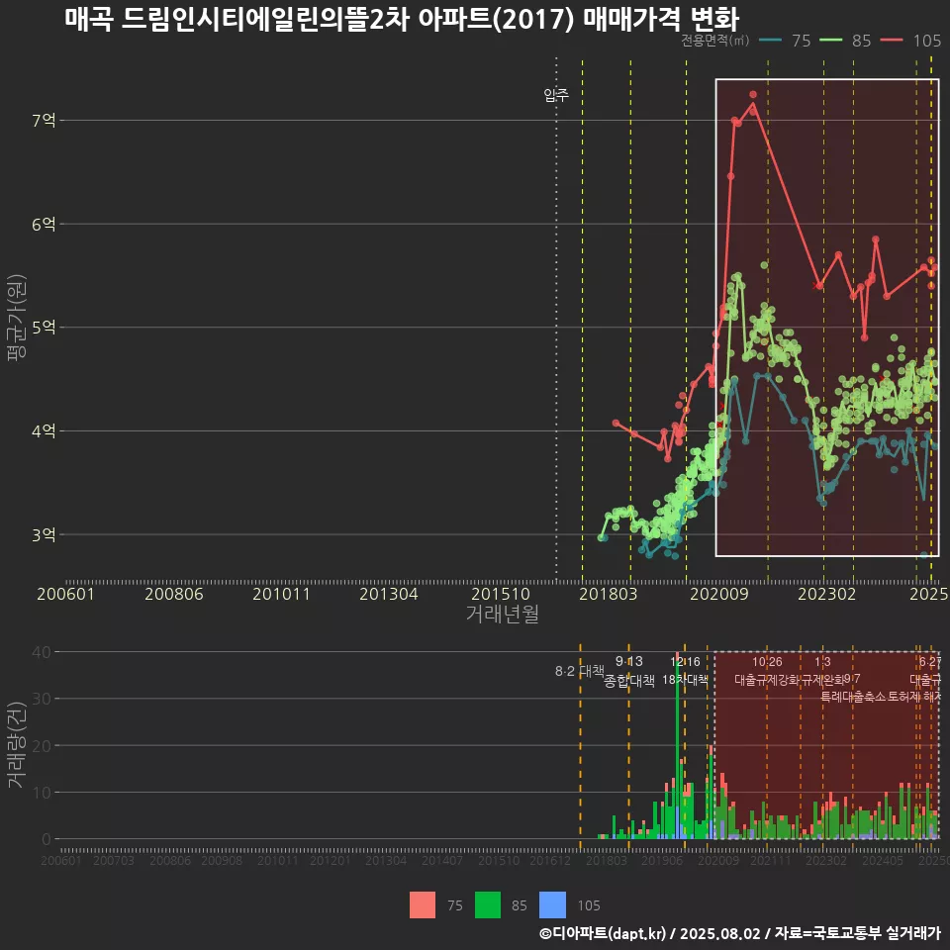Select the 85 green line legend entry at top

point(845,41)
